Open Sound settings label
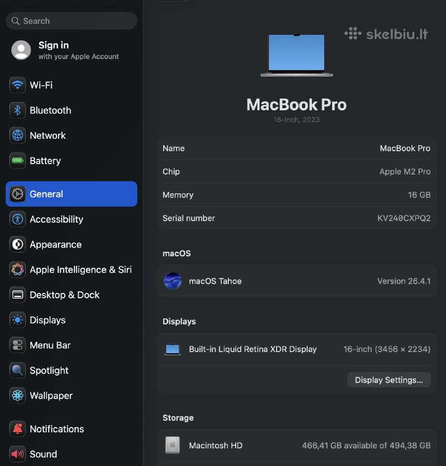The width and height of the screenshot is (446, 466). (44, 454)
